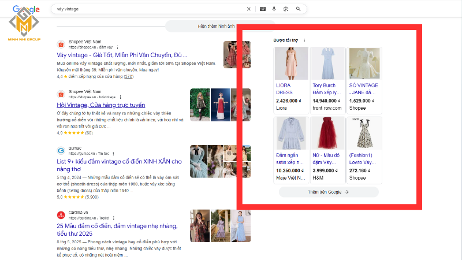The image size is (462, 260).
Task: Click the 'gumac.vn › Tin tức' breadcrumb URL
Action: click(x=89, y=154)
